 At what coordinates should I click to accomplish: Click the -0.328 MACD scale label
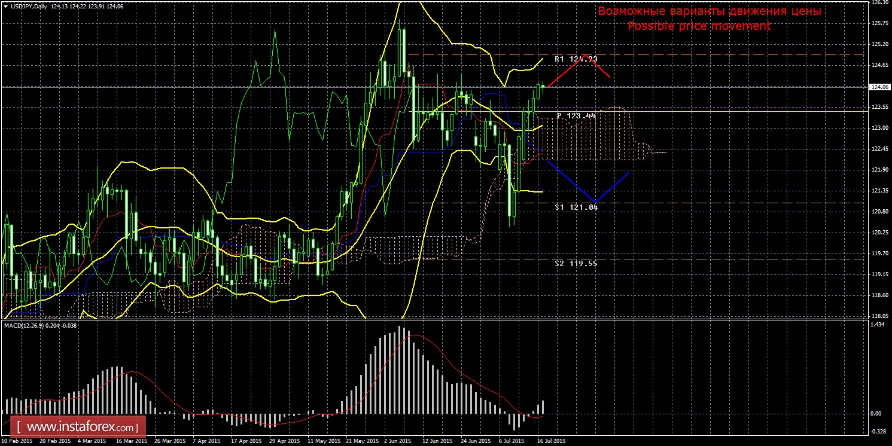[x=877, y=431]
